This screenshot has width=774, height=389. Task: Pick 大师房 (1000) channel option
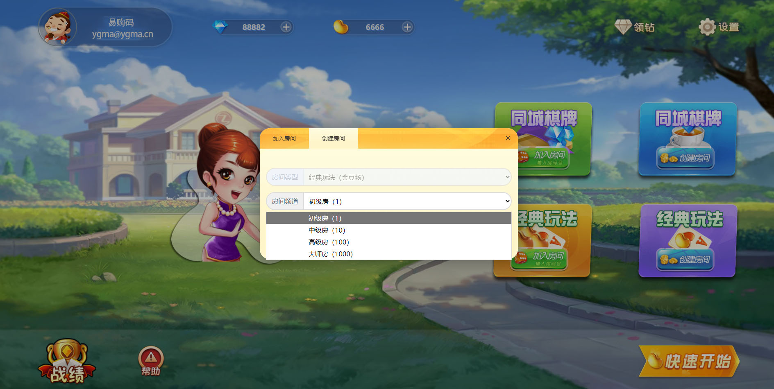pos(330,254)
